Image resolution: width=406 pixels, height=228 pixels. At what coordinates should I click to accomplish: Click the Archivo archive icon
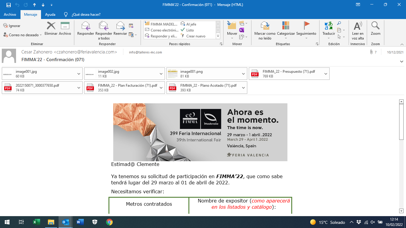click(x=65, y=26)
